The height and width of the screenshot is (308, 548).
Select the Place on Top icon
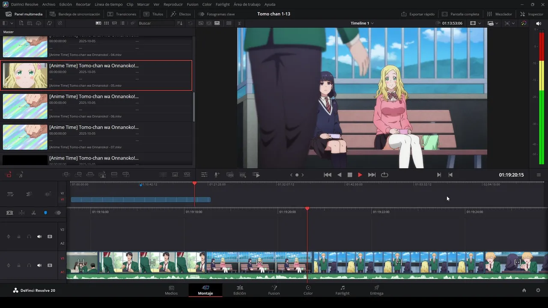coord(114,175)
